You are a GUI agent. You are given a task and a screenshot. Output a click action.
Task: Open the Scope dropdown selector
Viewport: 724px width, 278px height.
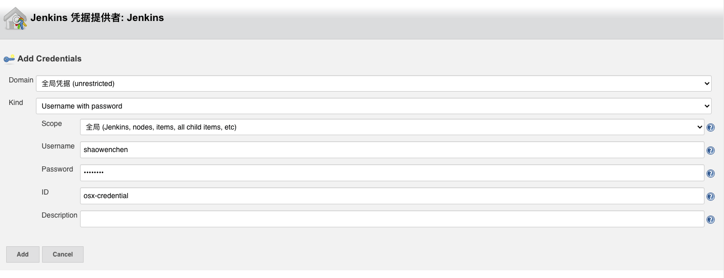[392, 127]
